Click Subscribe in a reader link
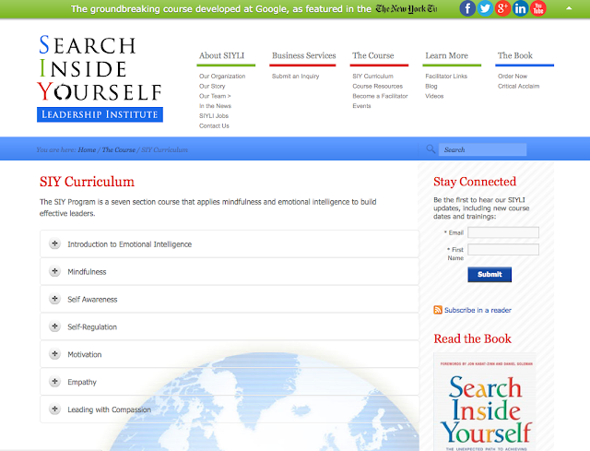Image resolution: width=590 pixels, height=451 pixels. 478,310
